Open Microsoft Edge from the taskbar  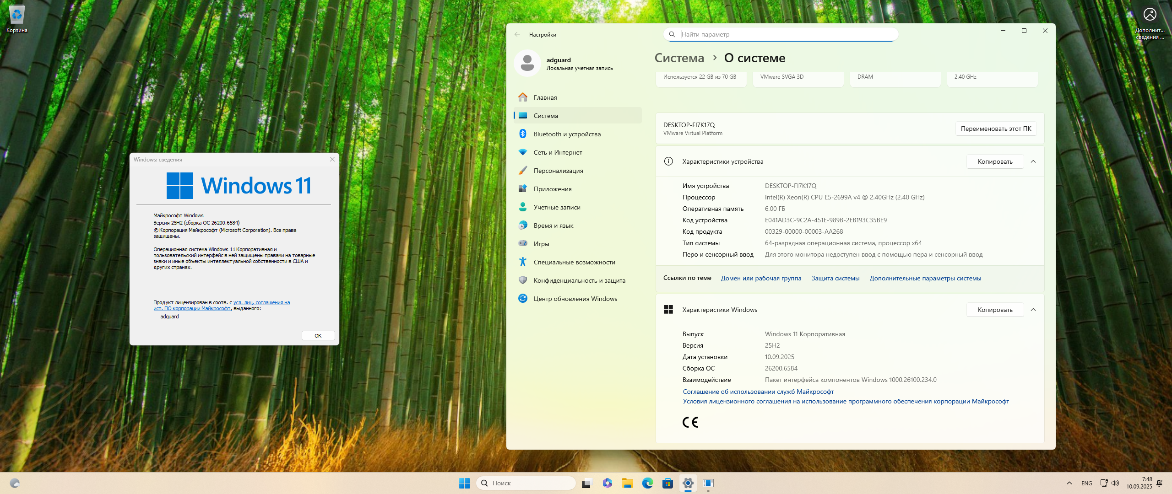(x=647, y=483)
